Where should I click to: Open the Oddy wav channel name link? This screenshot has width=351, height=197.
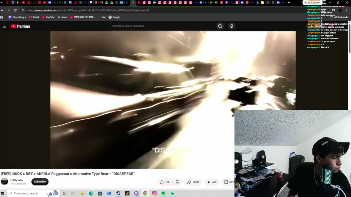click(x=17, y=180)
